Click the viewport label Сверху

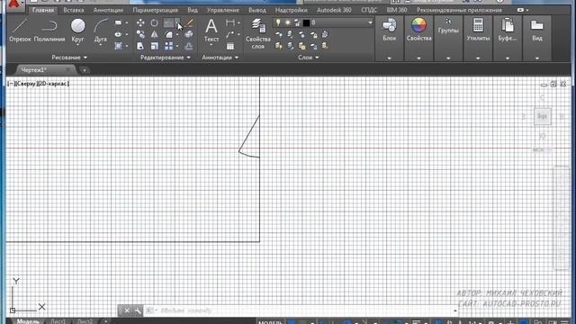(x=26, y=84)
